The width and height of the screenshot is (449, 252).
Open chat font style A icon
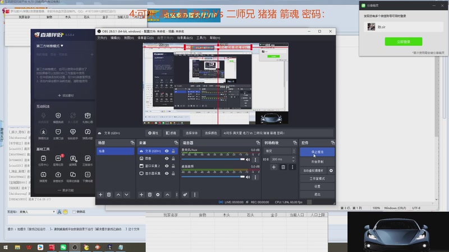(59, 212)
